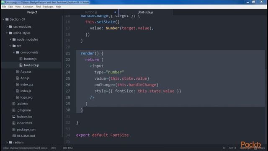This screenshot has height=151, width=268.
Task: Open README.md from the tree
Action: [x=26, y=136]
